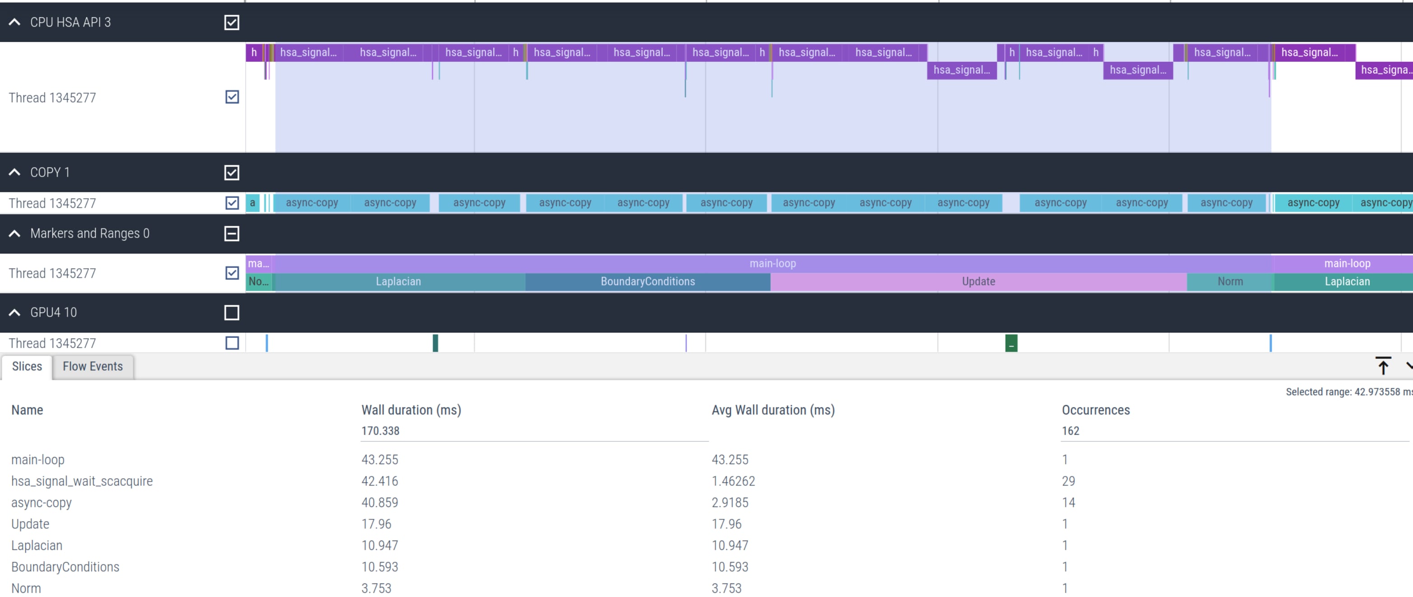Uncheck the CPU HSA API 3 group checkbox
This screenshot has height=597, width=1413.
[x=231, y=23]
